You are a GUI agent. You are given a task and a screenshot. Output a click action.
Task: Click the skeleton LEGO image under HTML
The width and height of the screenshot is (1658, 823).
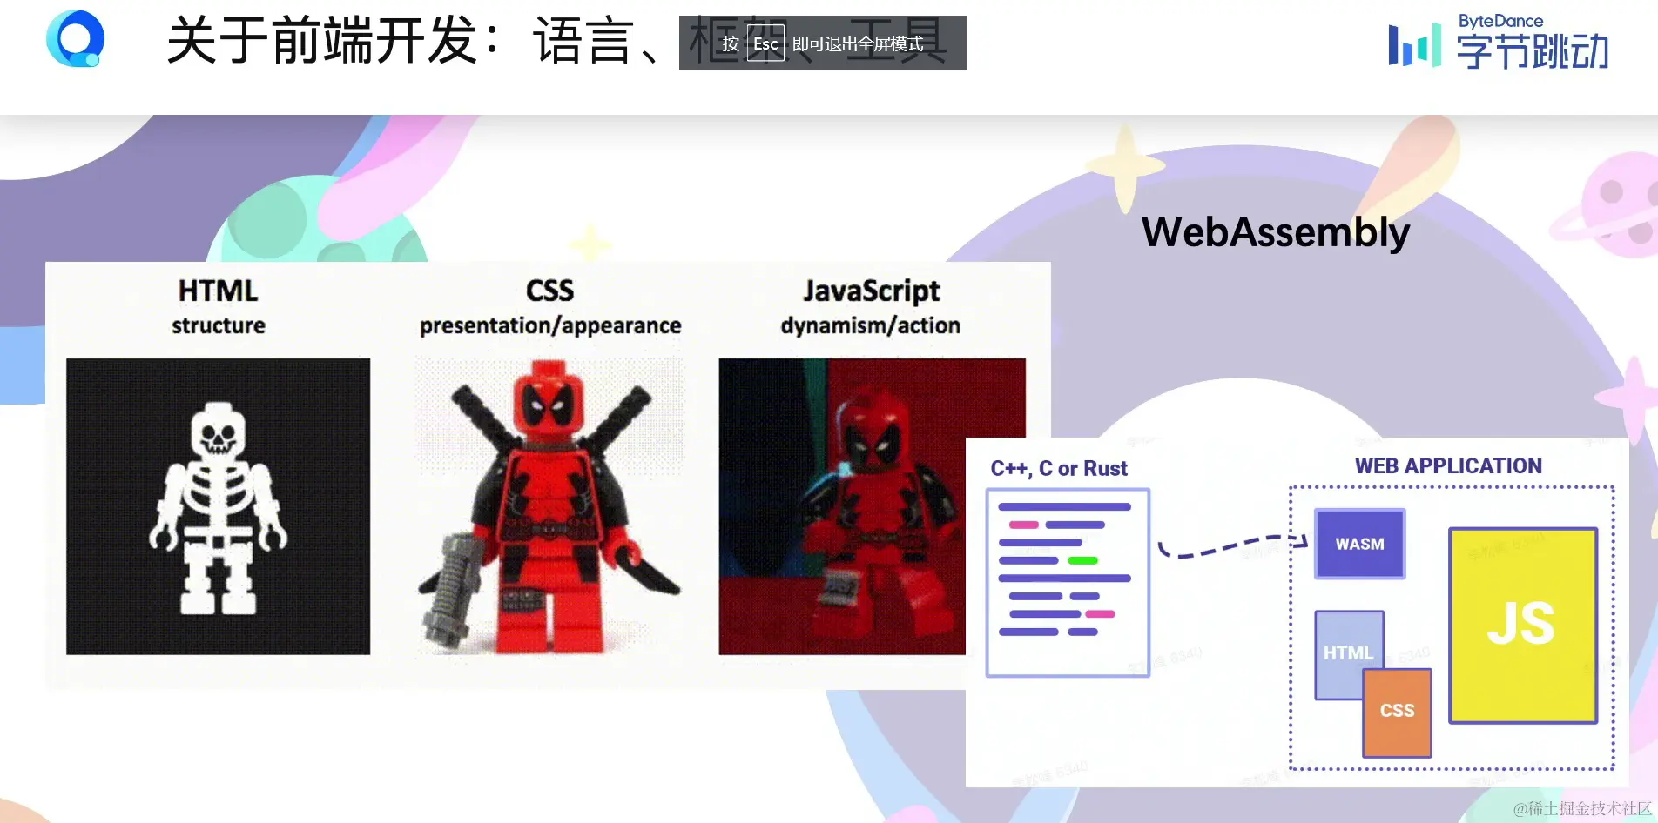(218, 506)
